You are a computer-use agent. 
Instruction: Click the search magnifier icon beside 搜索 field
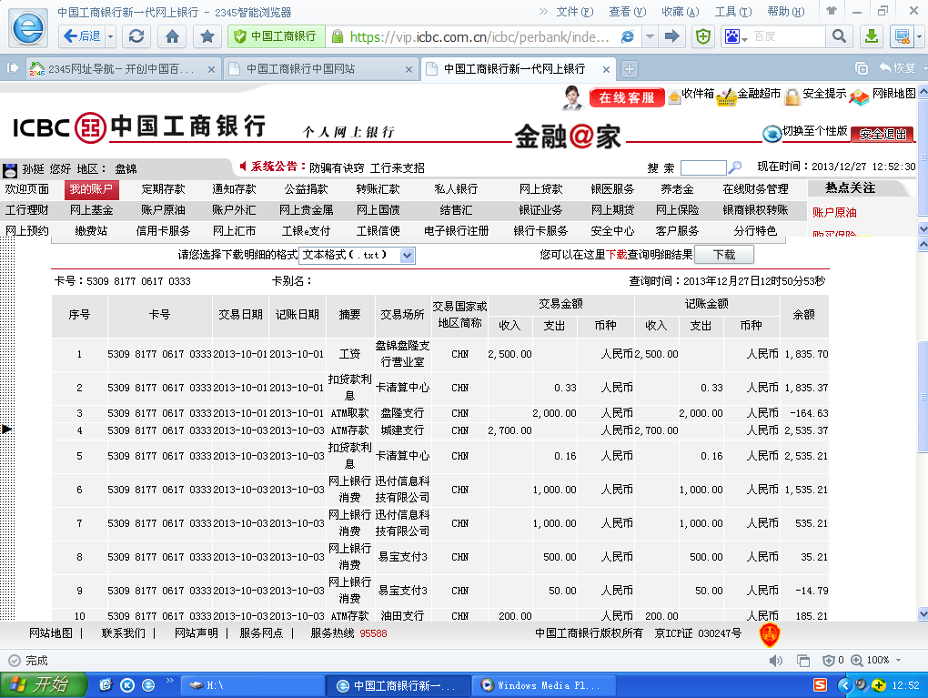(x=736, y=167)
